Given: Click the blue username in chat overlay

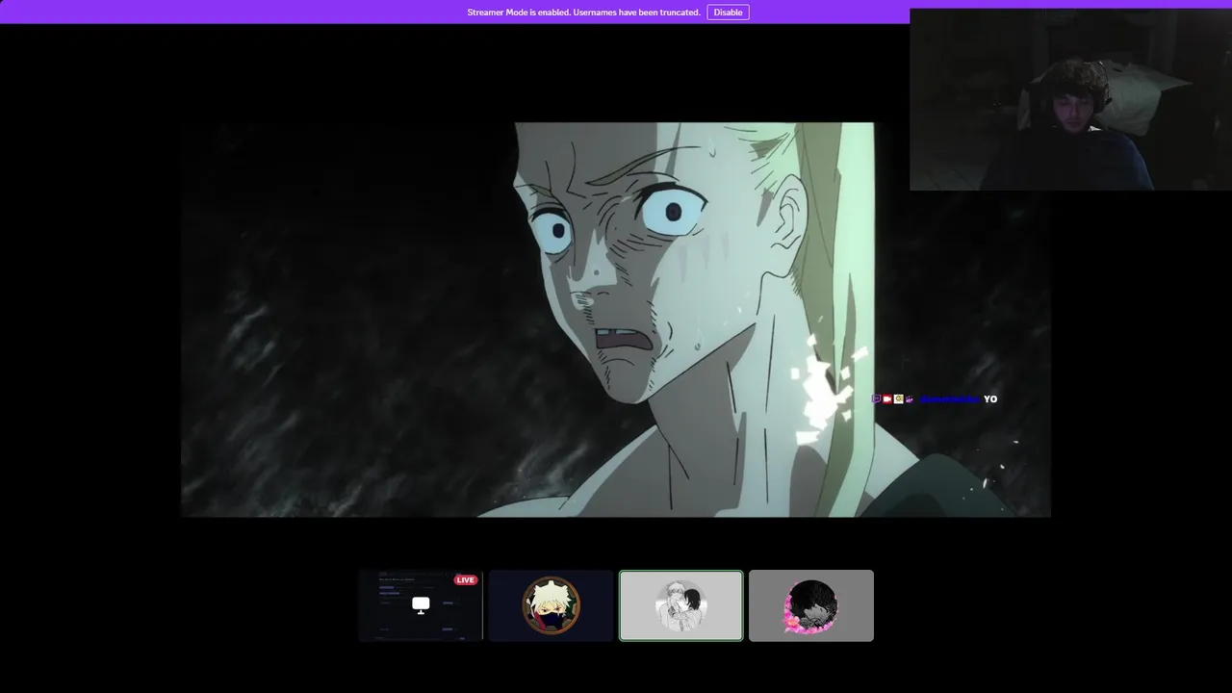Looking at the screenshot, I should pyautogui.click(x=950, y=398).
